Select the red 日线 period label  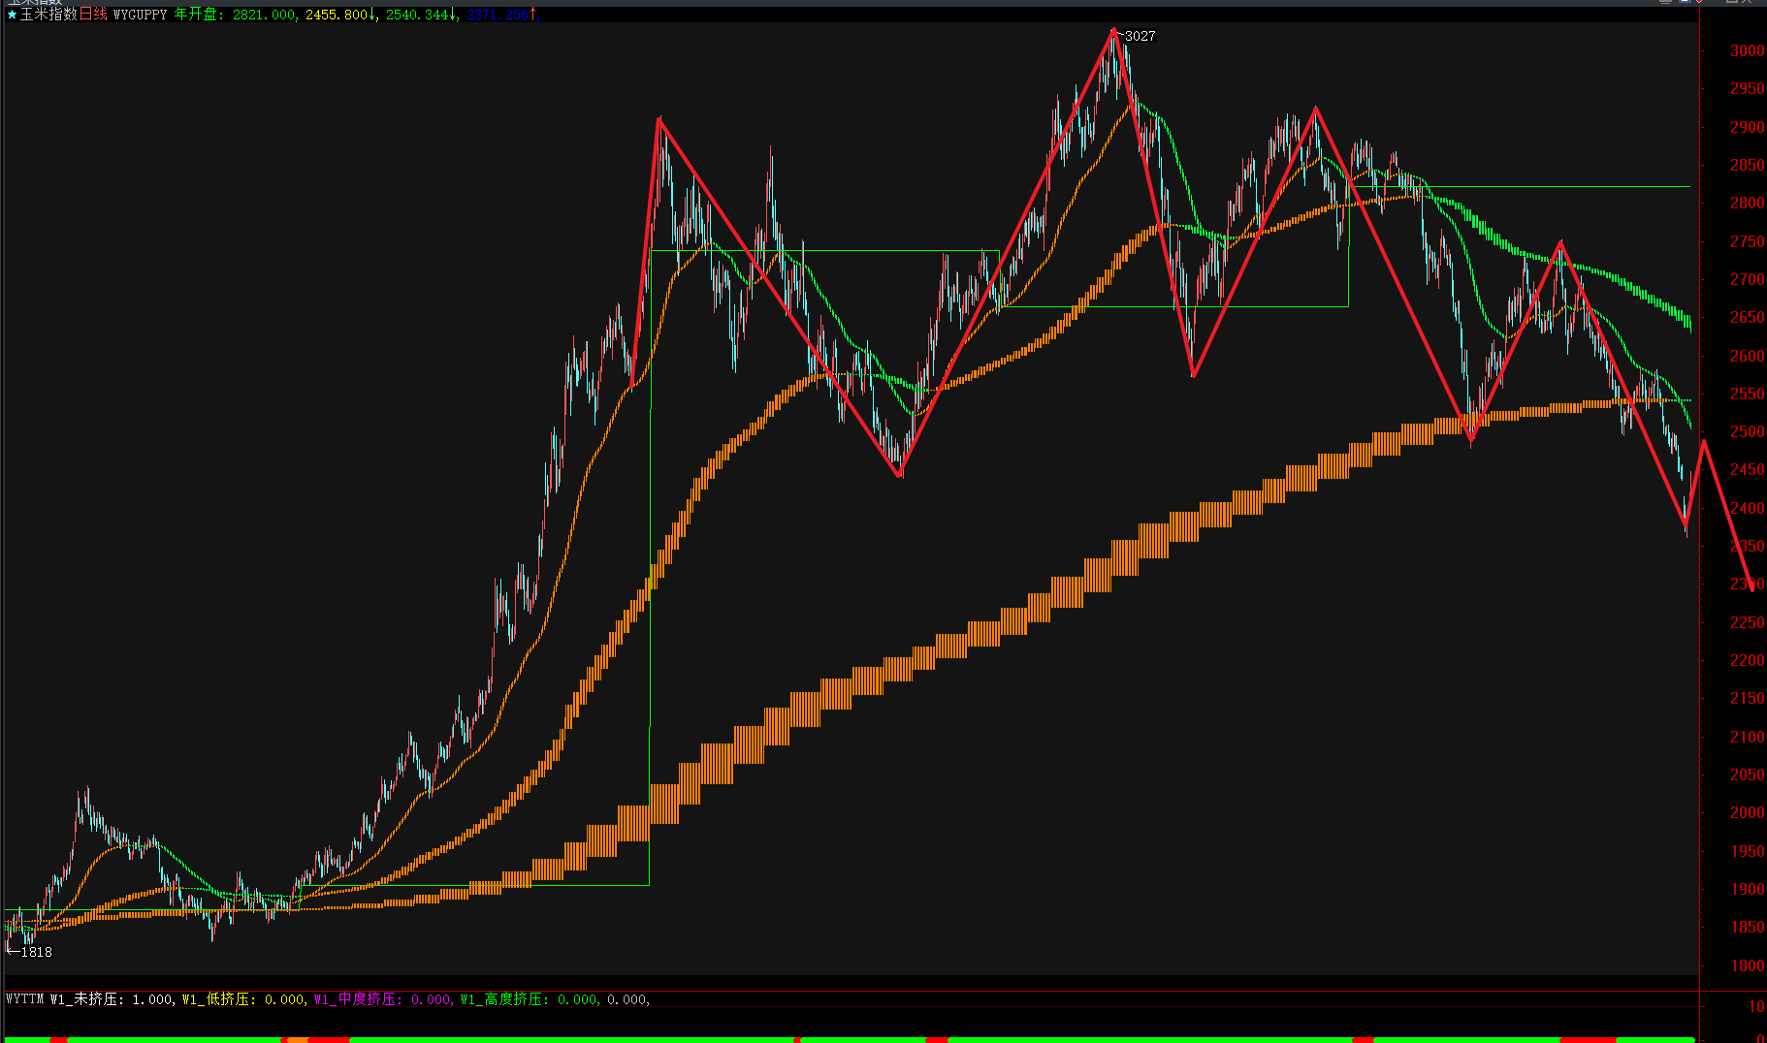(x=93, y=15)
